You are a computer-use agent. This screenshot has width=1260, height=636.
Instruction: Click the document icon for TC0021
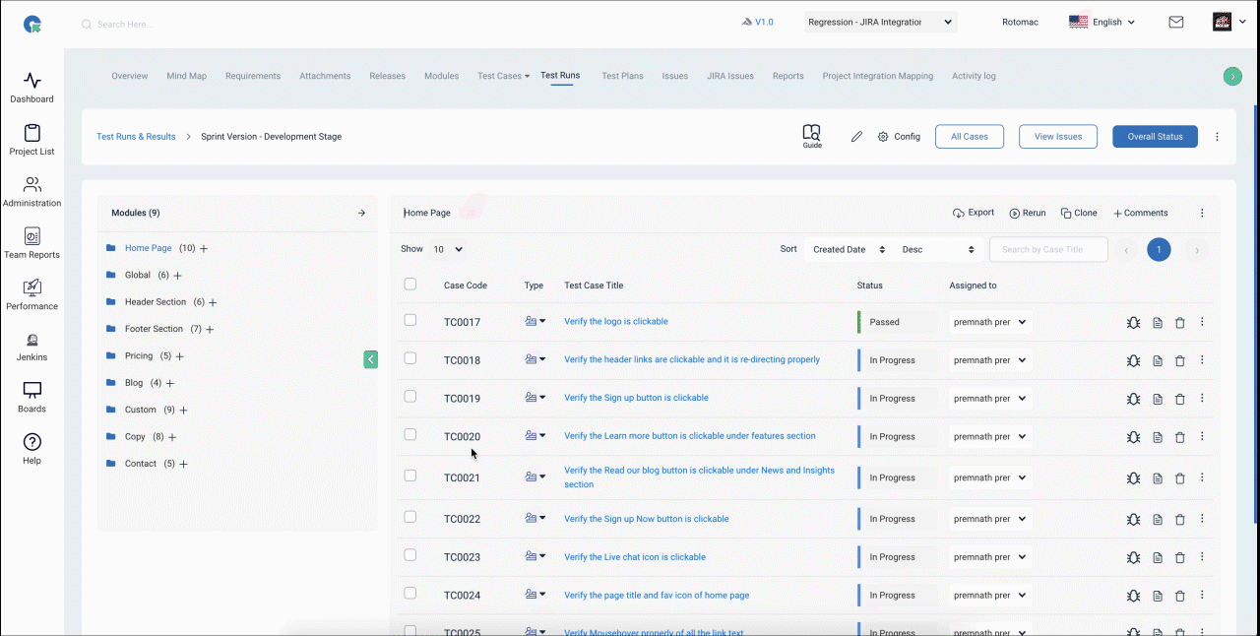[1158, 478]
